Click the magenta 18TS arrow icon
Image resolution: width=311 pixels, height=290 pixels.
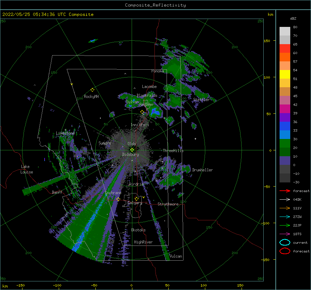pos(285,234)
